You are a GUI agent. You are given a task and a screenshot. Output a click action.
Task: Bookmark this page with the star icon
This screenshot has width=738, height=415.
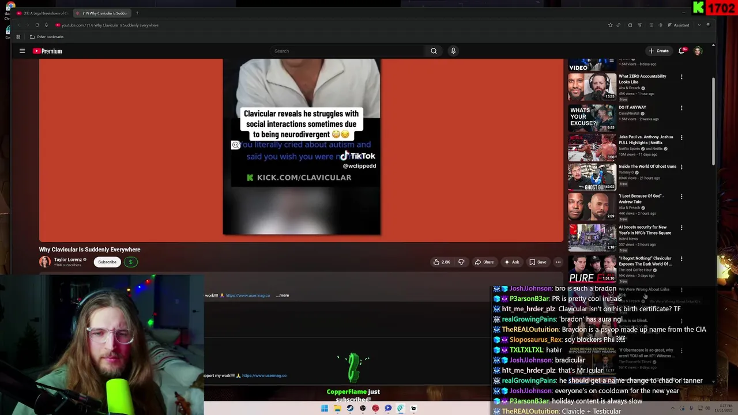pyautogui.click(x=610, y=25)
